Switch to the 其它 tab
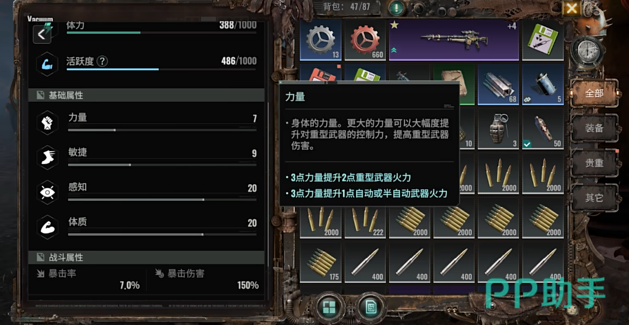Viewport: 629px width, 325px height. point(594,198)
